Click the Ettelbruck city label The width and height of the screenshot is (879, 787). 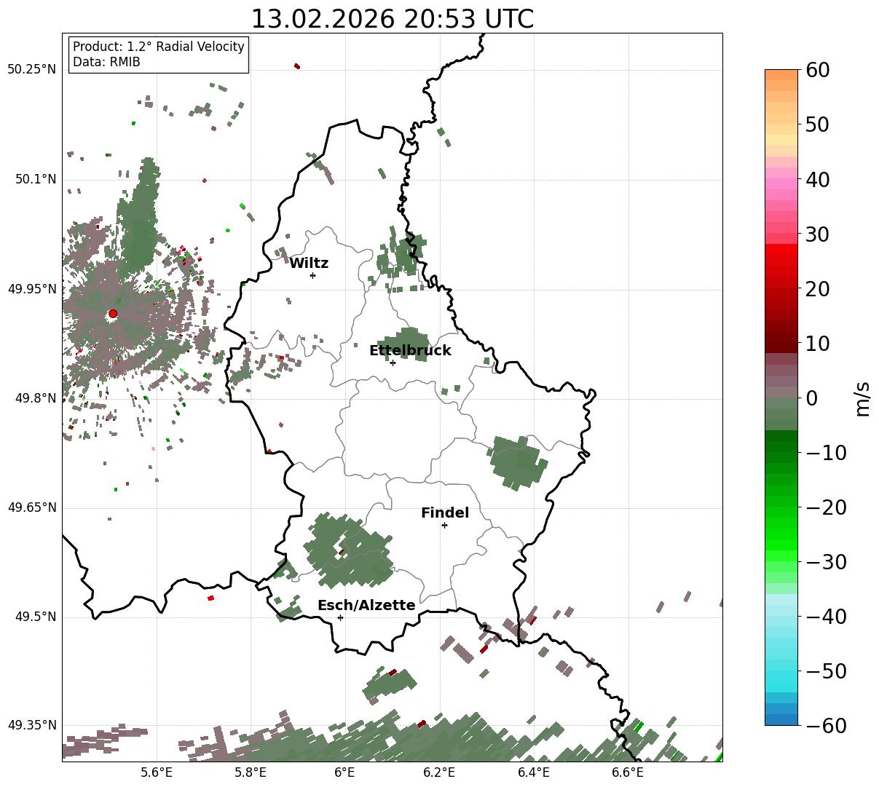[410, 351]
